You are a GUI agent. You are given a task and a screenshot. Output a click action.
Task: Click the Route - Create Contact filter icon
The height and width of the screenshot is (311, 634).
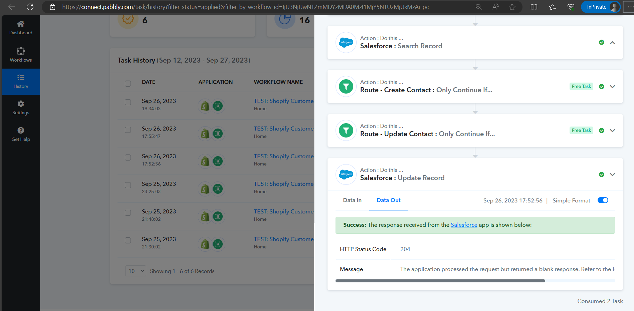pyautogui.click(x=346, y=87)
